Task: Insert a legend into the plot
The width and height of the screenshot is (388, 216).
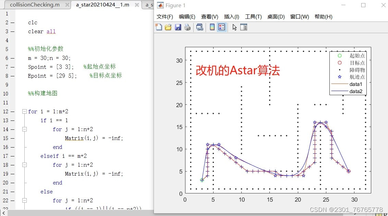Action: tap(222, 27)
